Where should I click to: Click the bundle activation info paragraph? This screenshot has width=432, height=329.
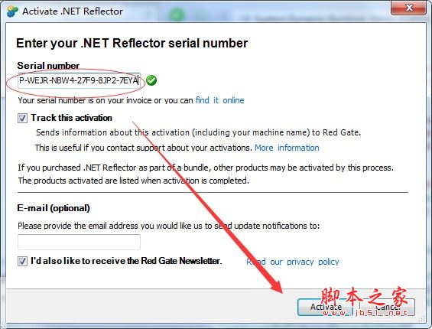[206, 174]
